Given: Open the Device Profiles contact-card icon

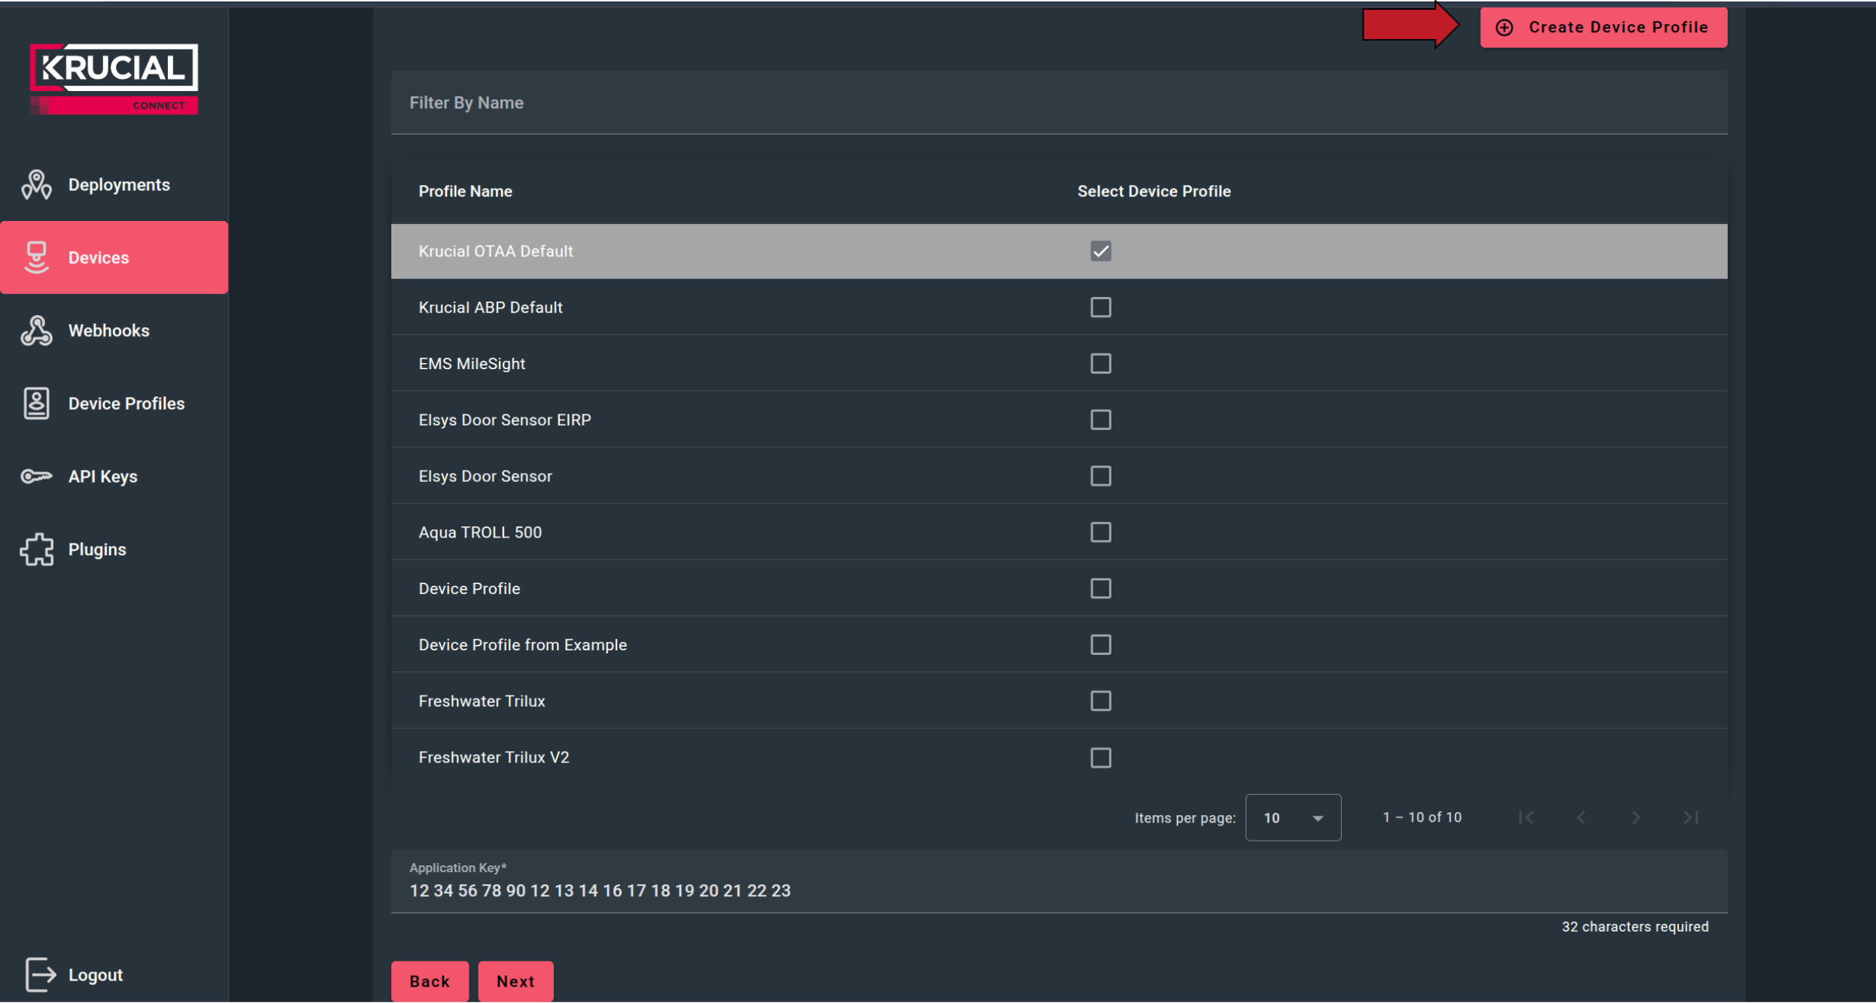Looking at the screenshot, I should pos(35,403).
